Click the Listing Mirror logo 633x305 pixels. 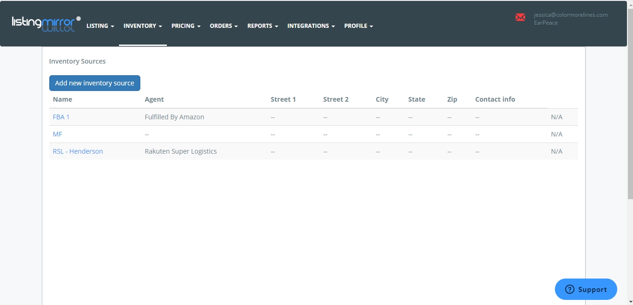click(46, 24)
